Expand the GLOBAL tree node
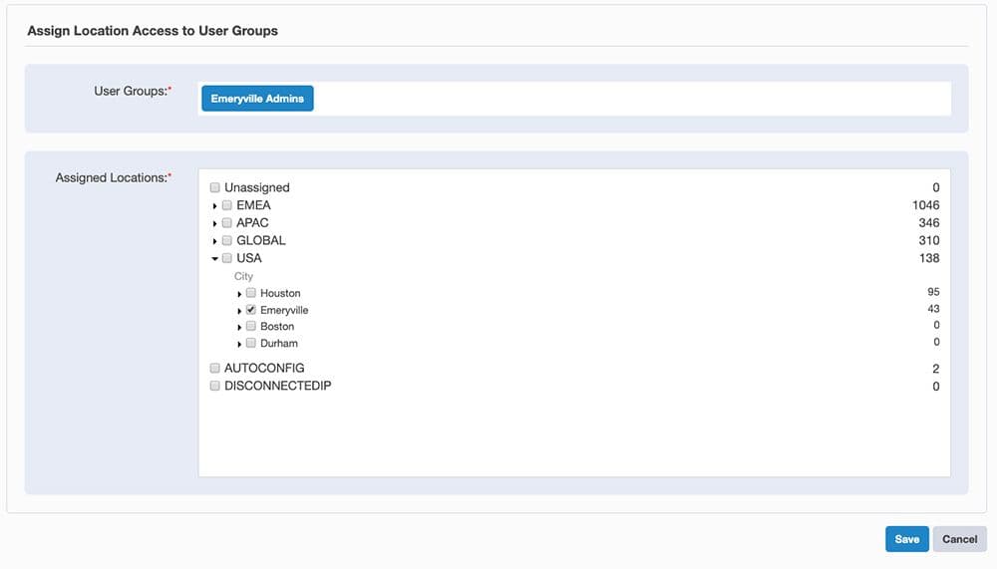The width and height of the screenshot is (997, 569). click(x=215, y=241)
